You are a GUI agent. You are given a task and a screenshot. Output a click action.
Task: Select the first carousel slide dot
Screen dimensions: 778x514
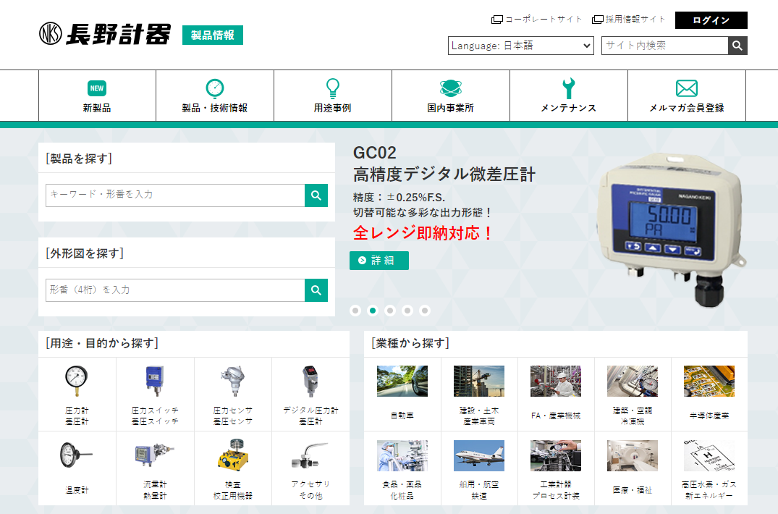click(x=355, y=311)
